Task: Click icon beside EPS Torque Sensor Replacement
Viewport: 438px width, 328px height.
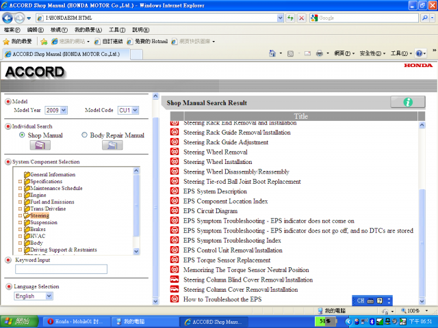Action: pos(175,260)
